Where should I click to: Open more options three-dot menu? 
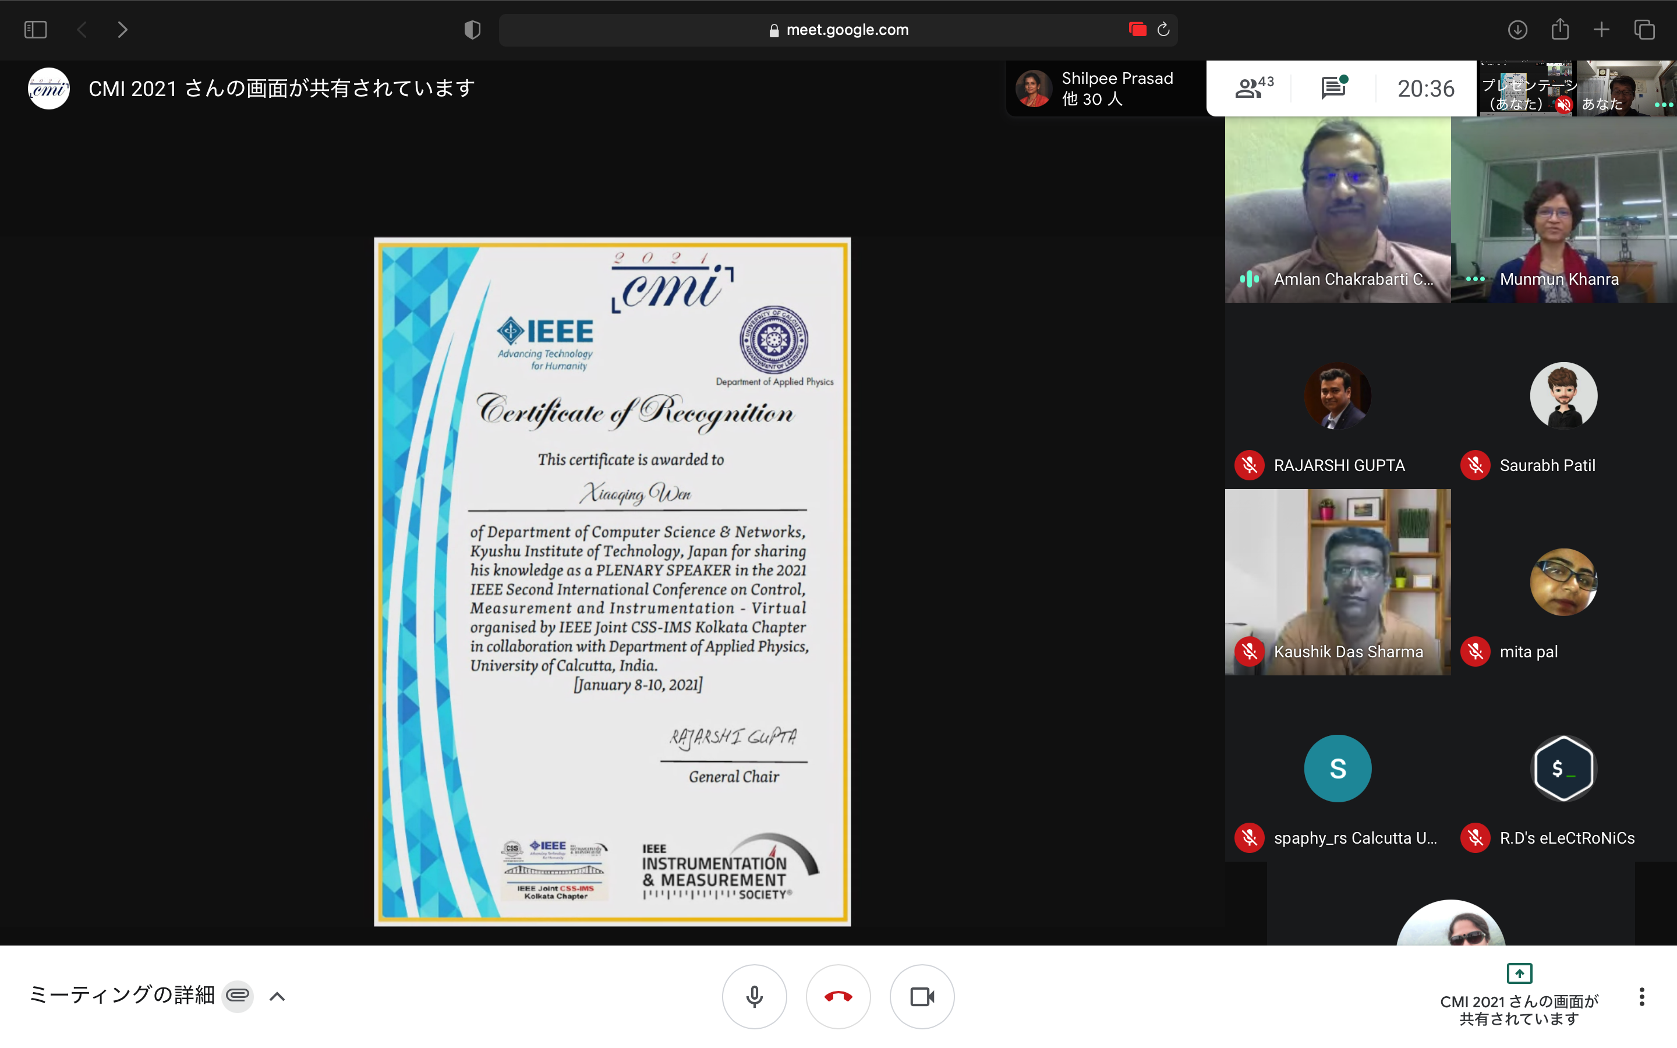coord(1641,997)
